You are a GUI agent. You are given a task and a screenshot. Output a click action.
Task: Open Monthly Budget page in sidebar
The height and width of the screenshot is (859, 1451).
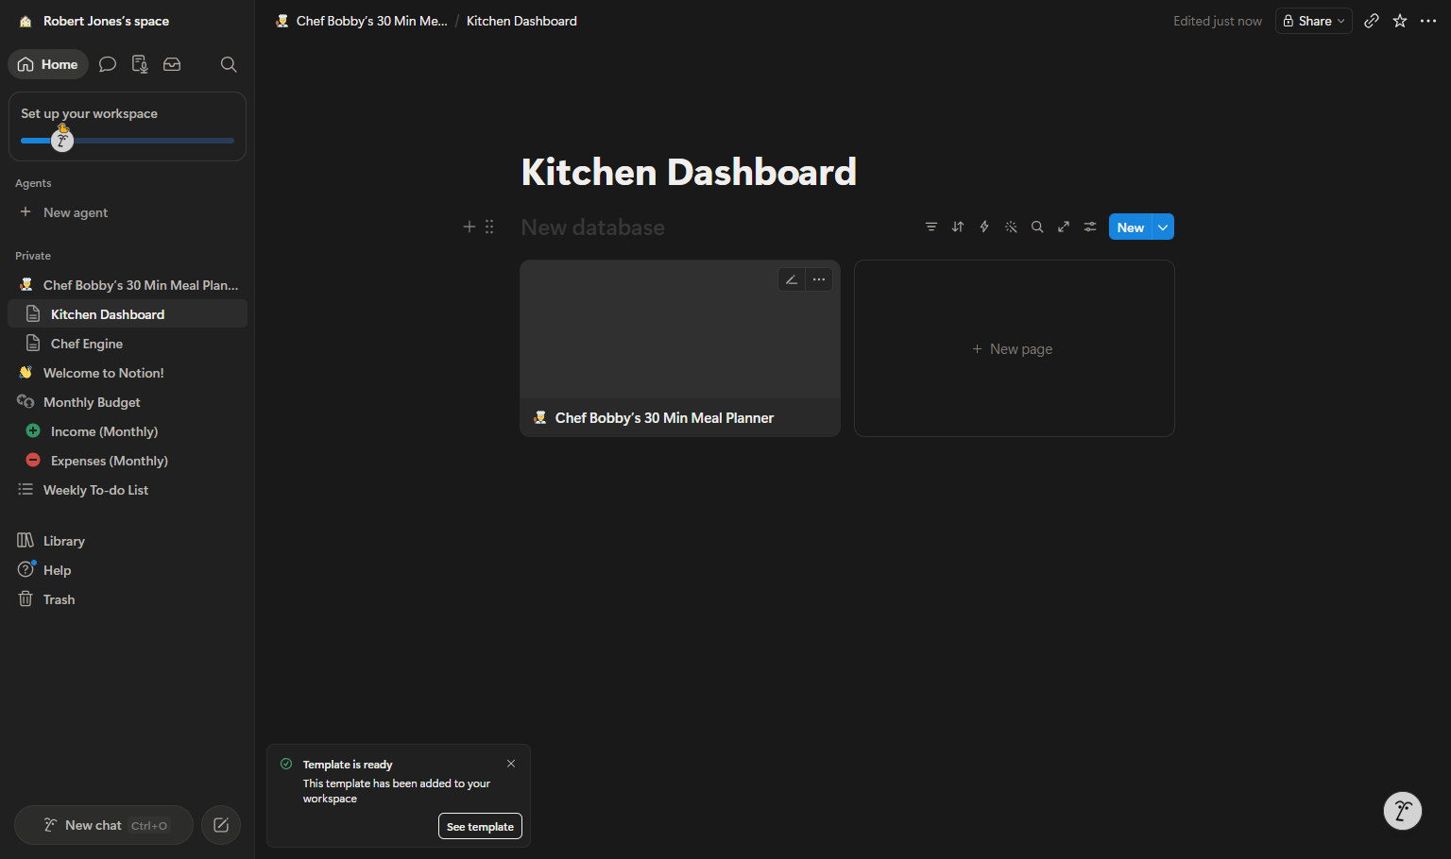(x=128, y=402)
